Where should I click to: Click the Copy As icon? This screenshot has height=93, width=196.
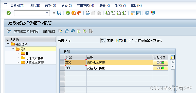[61, 31]
